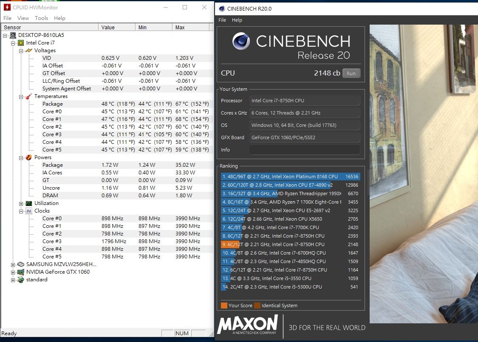Collapse the Powers section
This screenshot has width=478, height=342.
21,158
